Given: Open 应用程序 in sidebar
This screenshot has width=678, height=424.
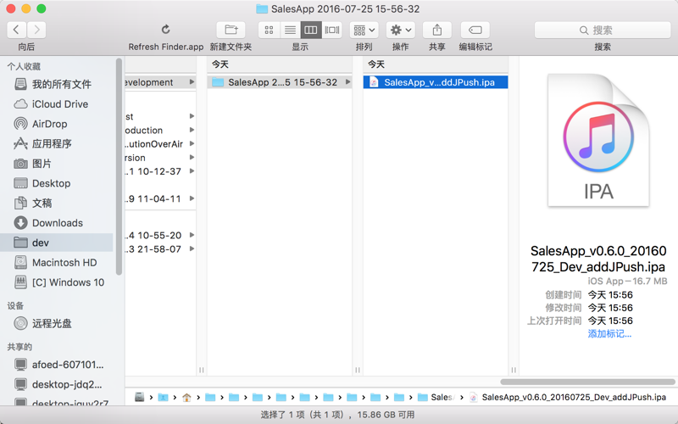Looking at the screenshot, I should coord(57,143).
